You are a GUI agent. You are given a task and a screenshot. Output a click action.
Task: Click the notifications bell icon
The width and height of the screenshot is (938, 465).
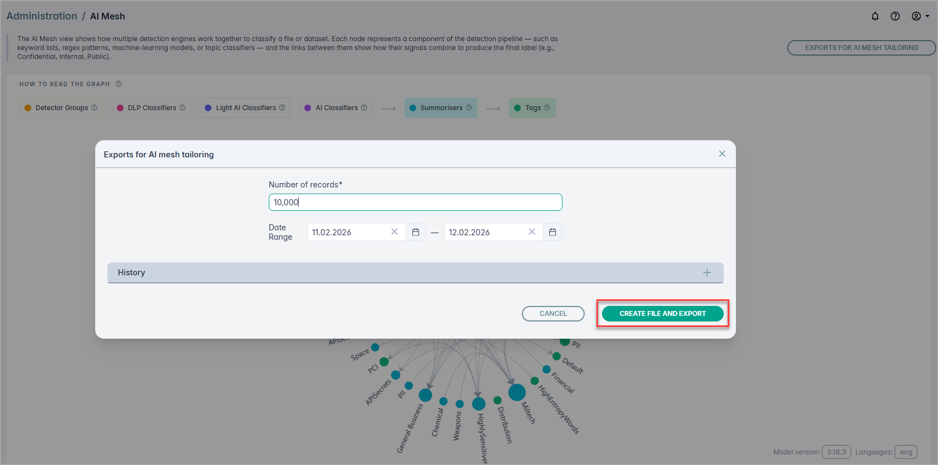875,16
